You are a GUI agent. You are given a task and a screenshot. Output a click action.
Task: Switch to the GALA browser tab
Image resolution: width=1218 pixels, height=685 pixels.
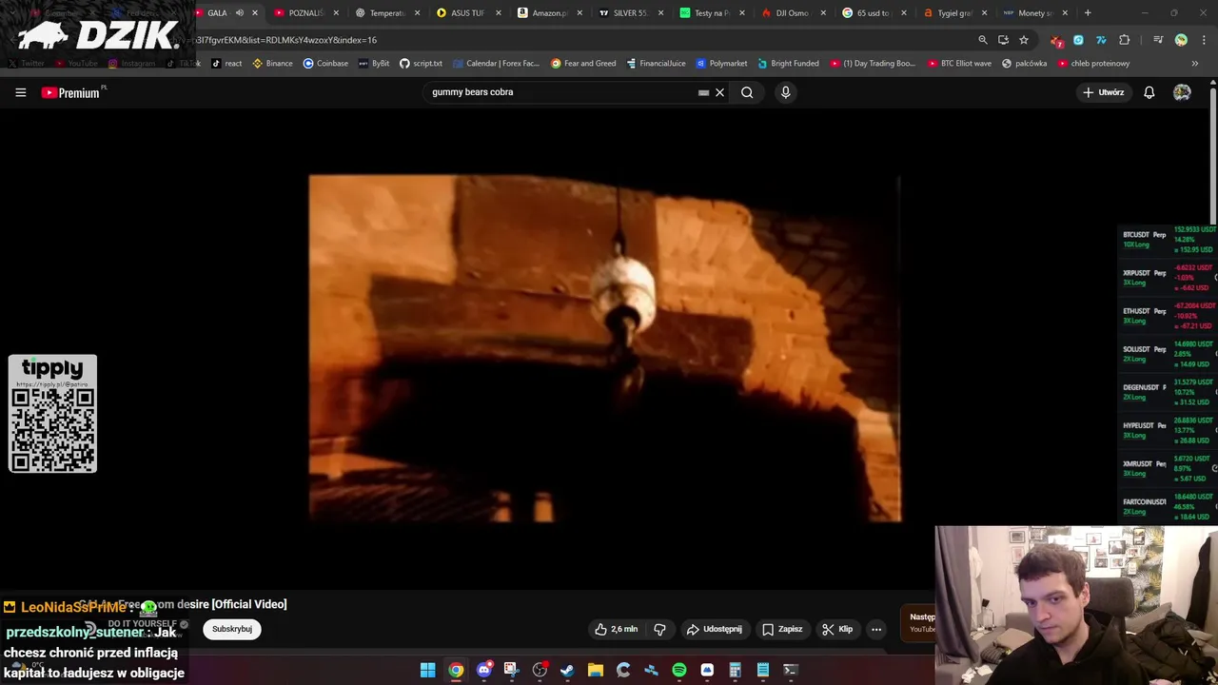click(x=217, y=13)
